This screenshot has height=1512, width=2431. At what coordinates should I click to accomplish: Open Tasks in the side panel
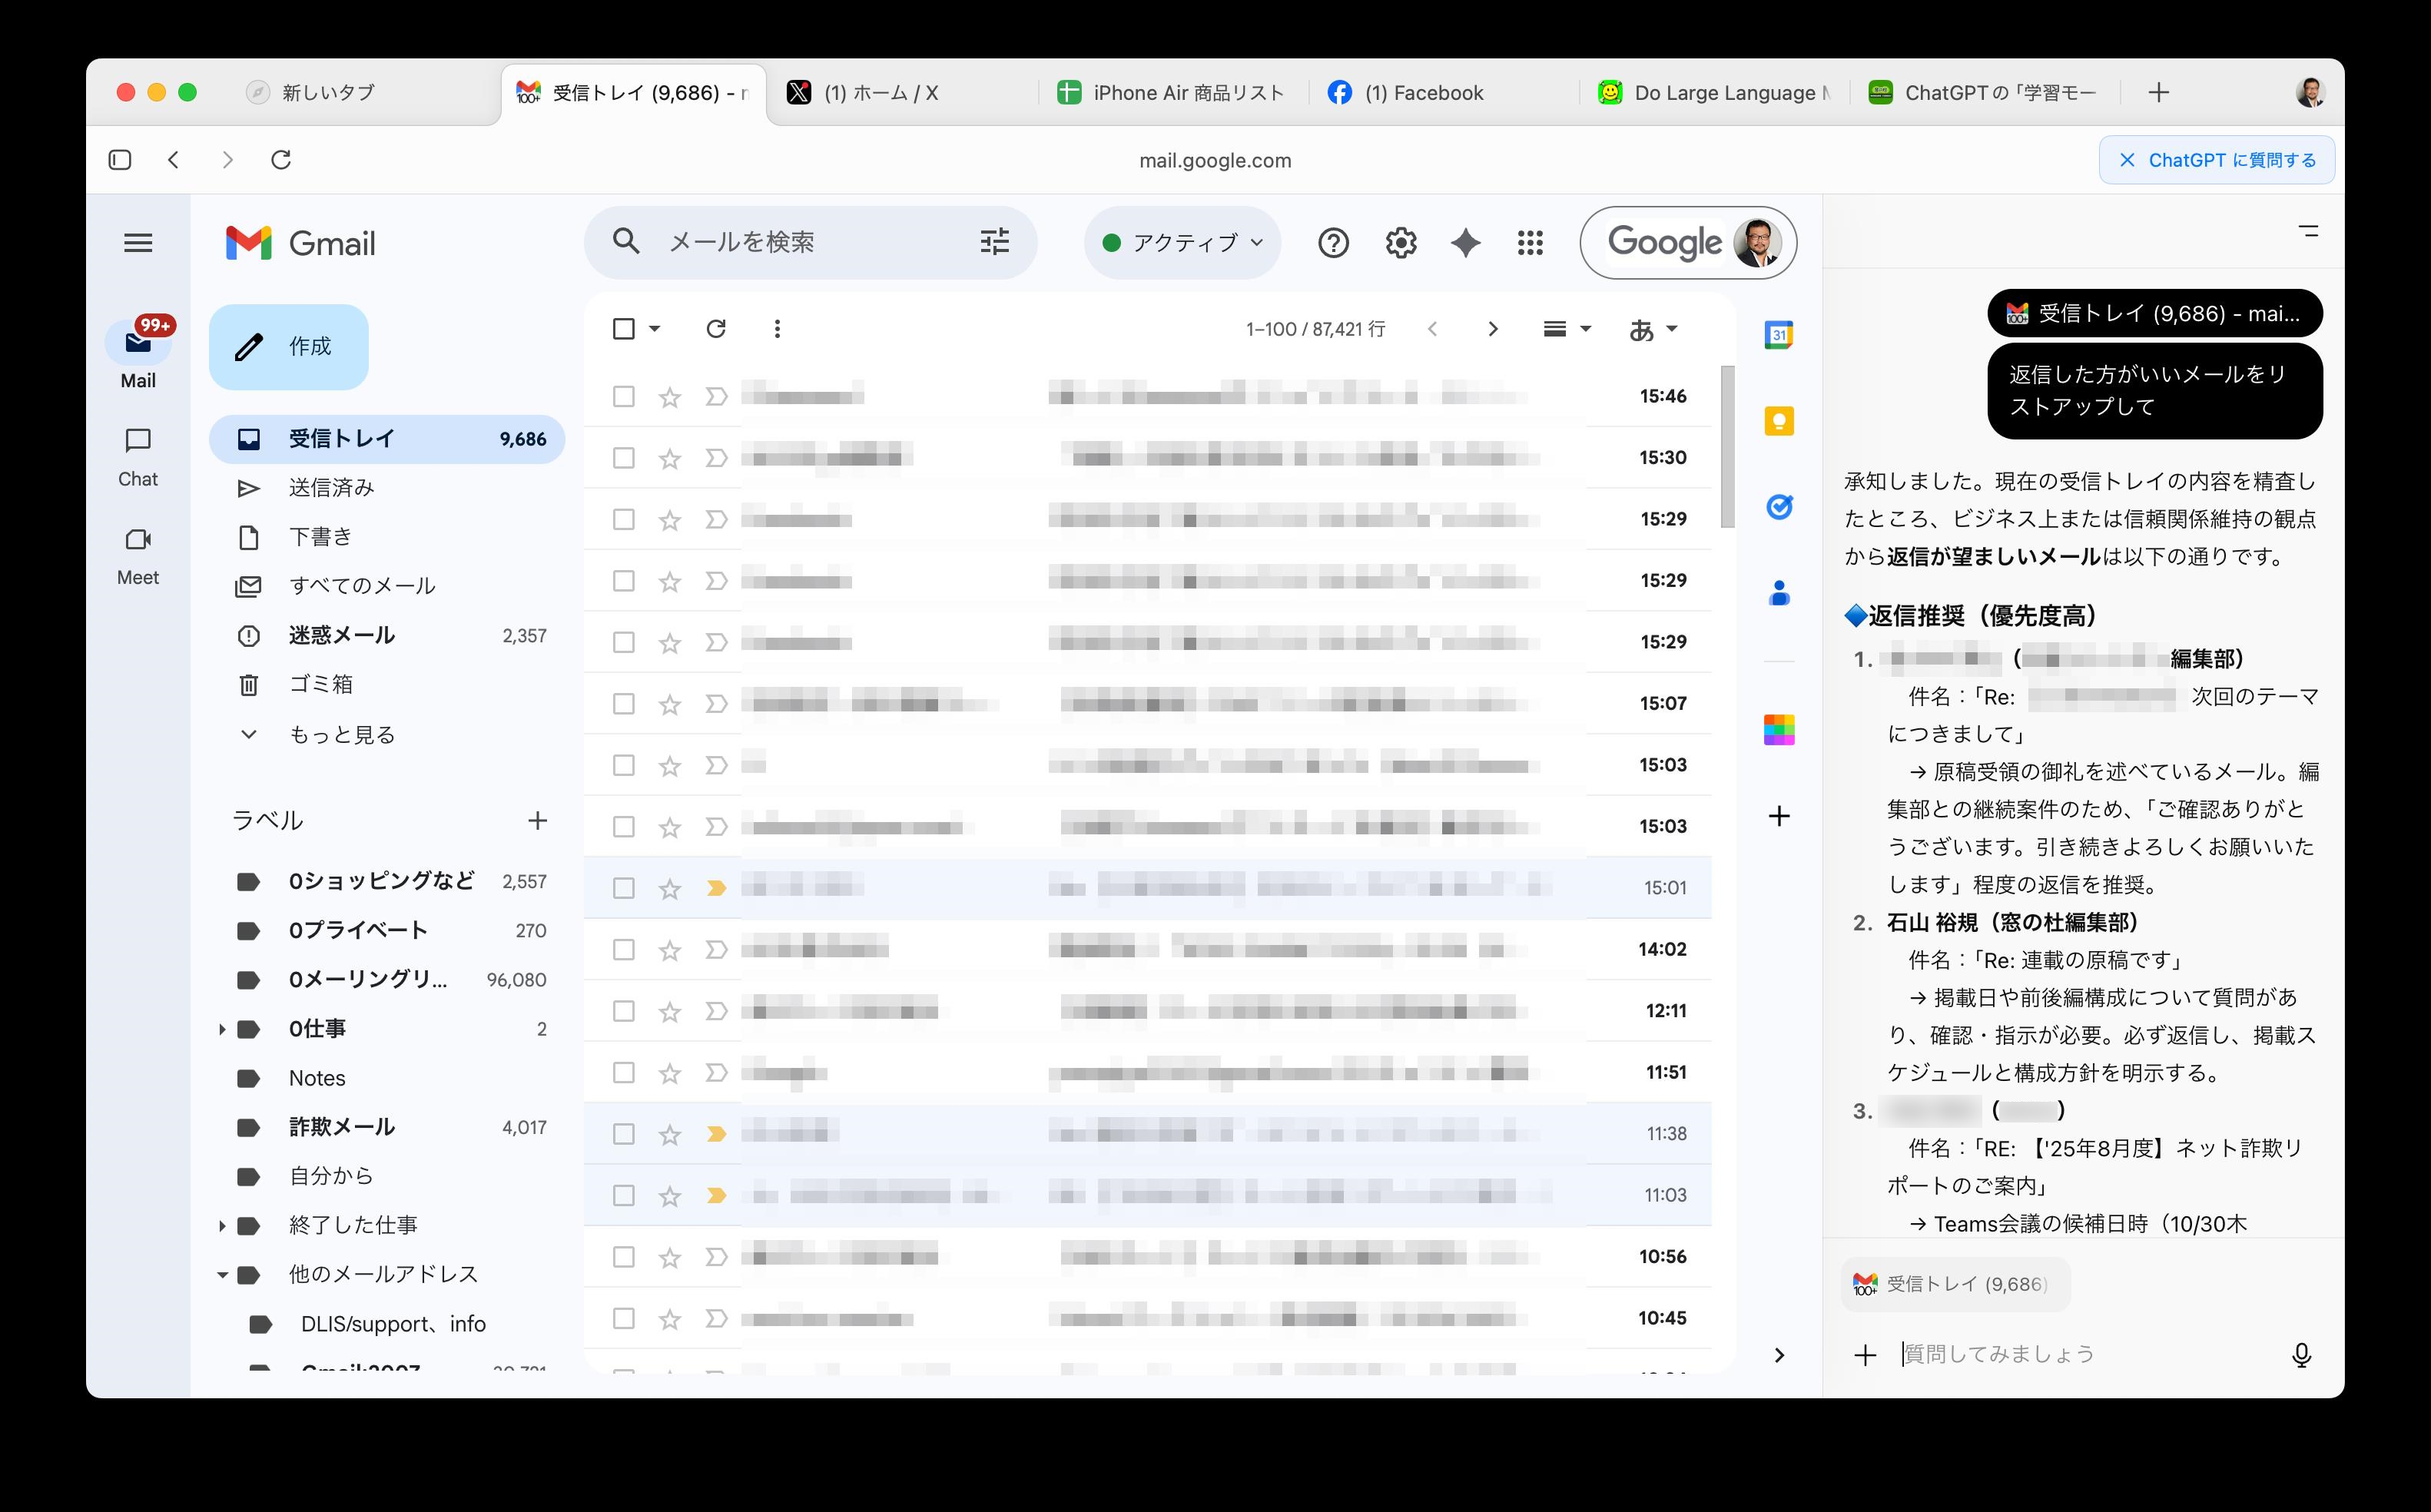(1779, 507)
